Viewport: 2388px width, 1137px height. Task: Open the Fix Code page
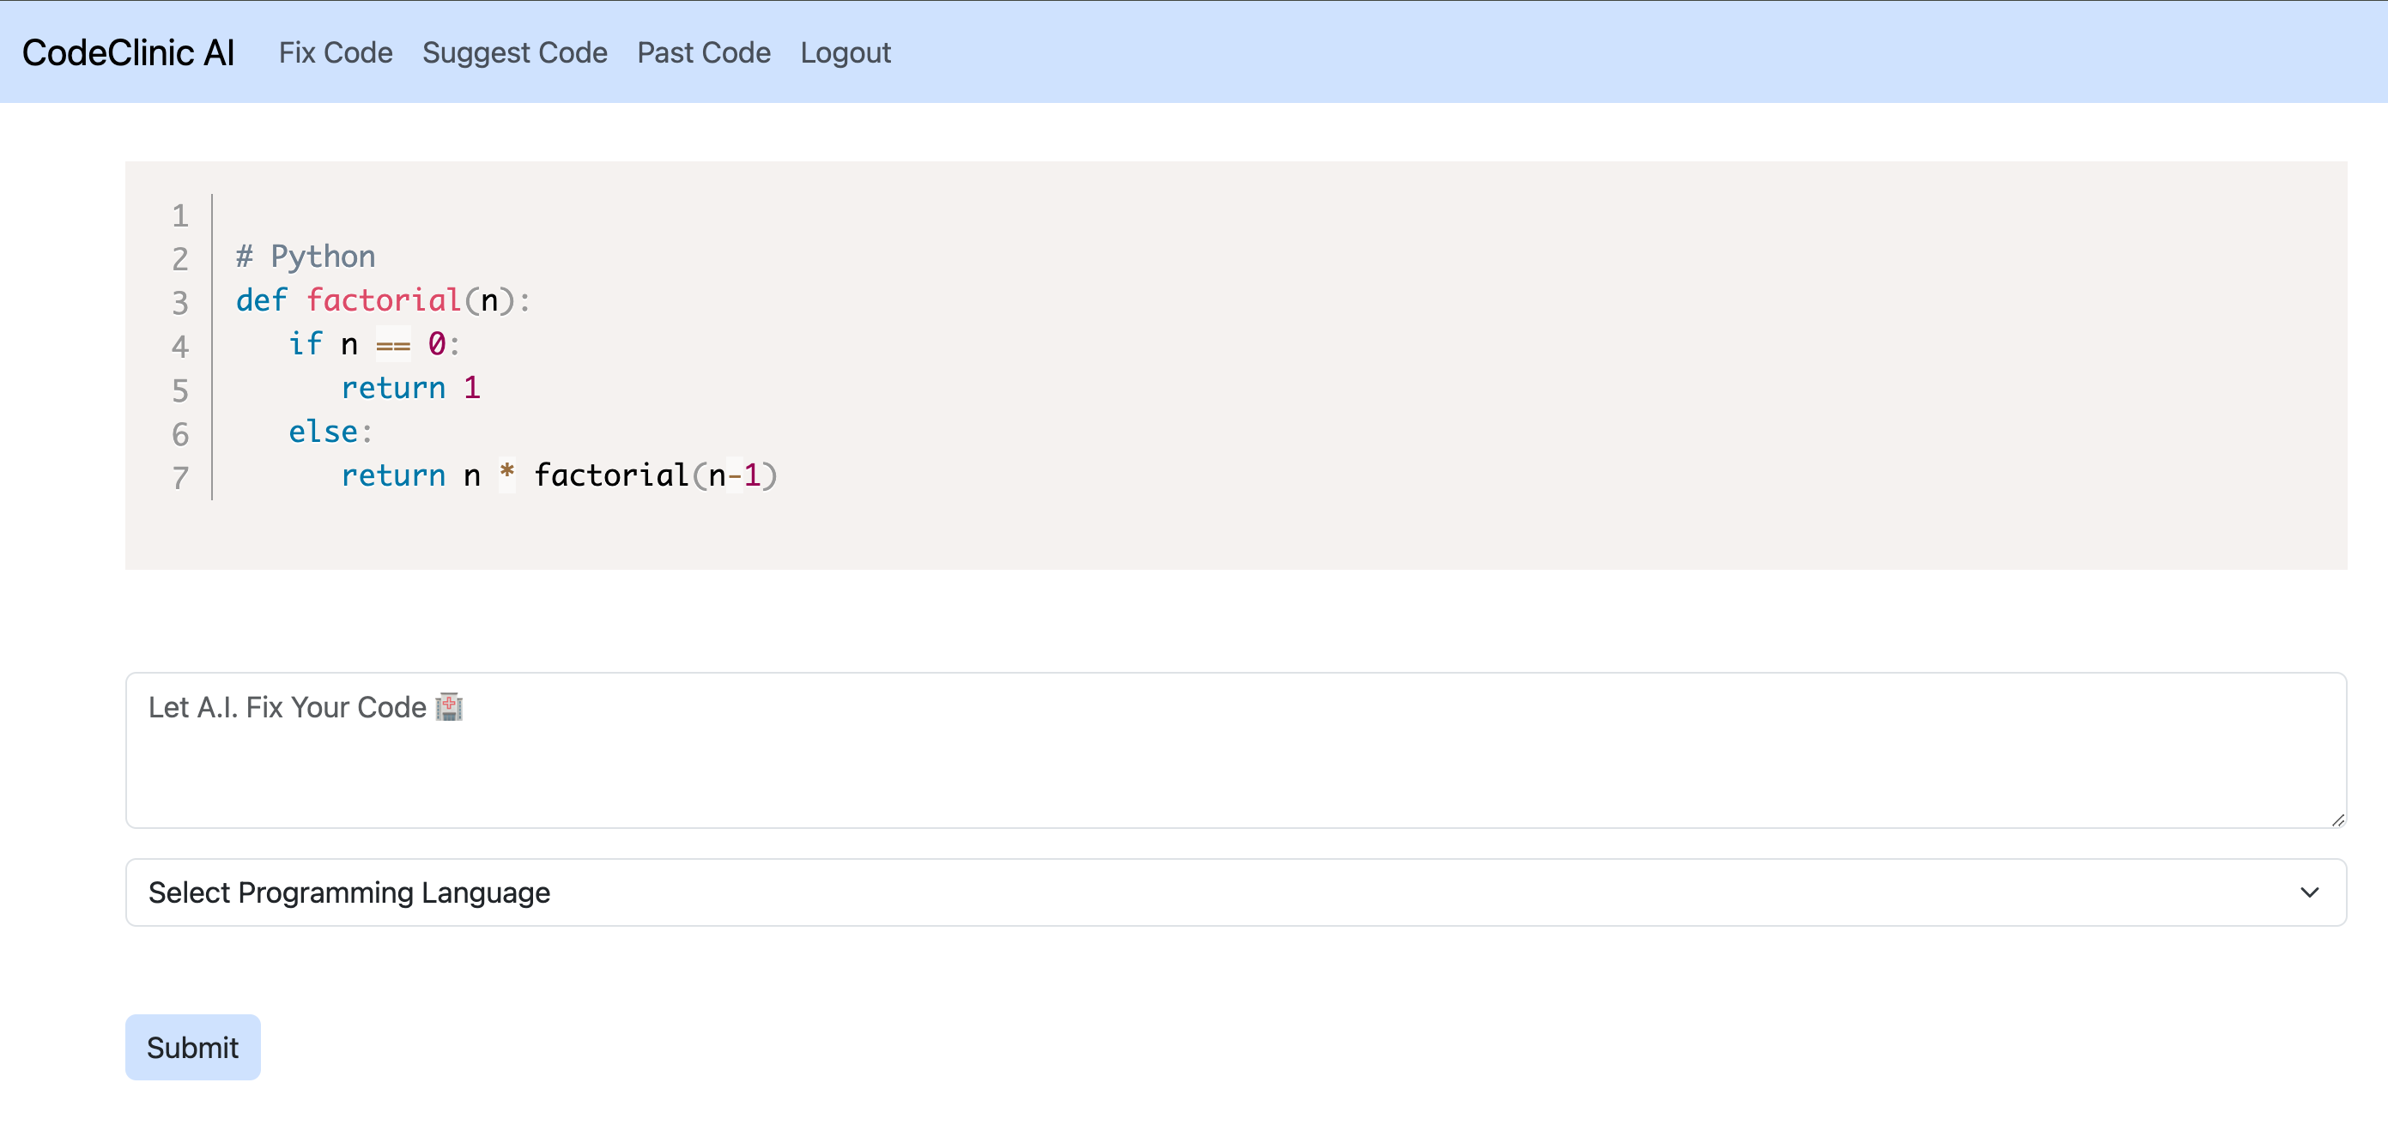click(336, 53)
